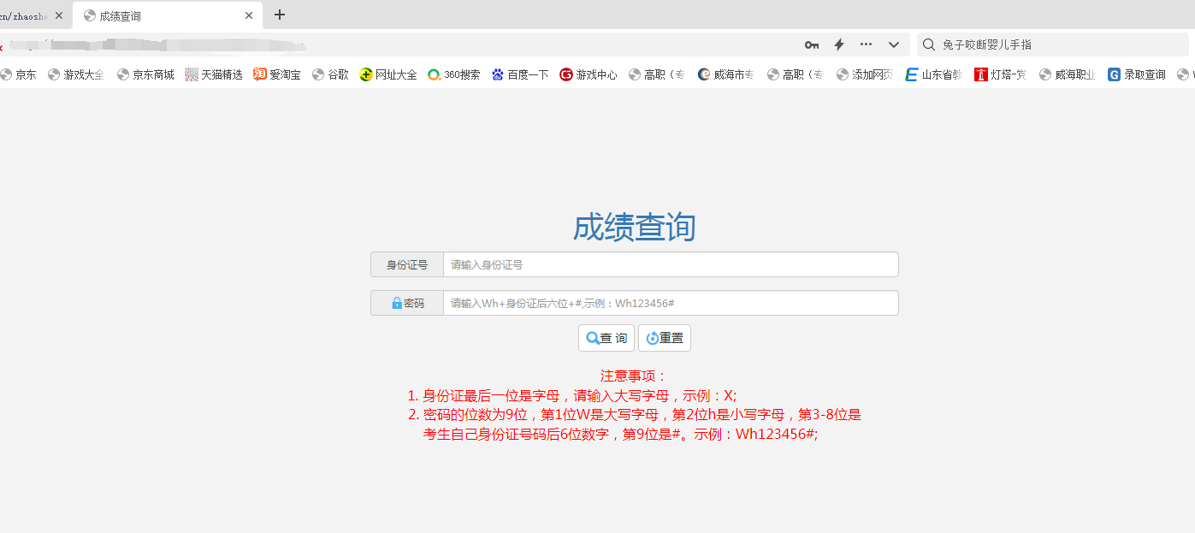Click the lightning bolt speed mode icon
The width and height of the screenshot is (1195, 533).
coord(839,44)
